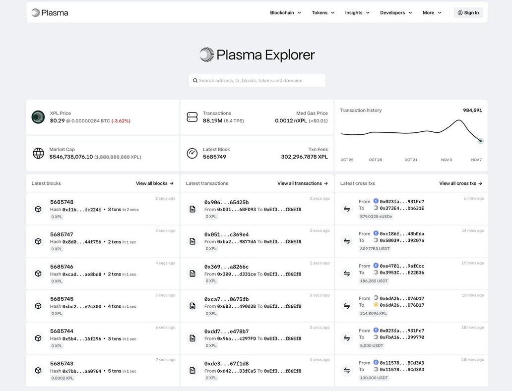Open View all transactions link
The image size is (512, 391).
(x=303, y=183)
